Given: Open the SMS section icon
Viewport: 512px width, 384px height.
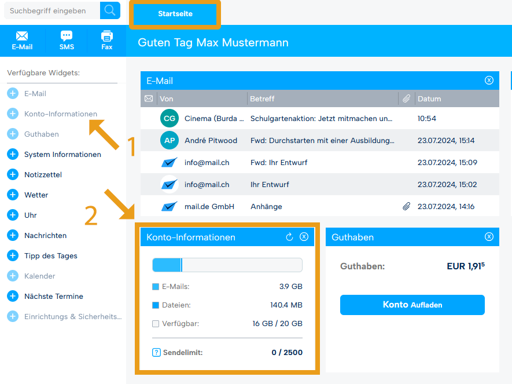Looking at the screenshot, I should coord(67,41).
